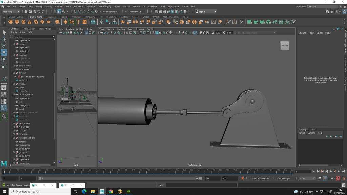Viewport: 347px width, 195px height.
Task: Open the script editor icon at bottom right
Action: tap(344, 185)
